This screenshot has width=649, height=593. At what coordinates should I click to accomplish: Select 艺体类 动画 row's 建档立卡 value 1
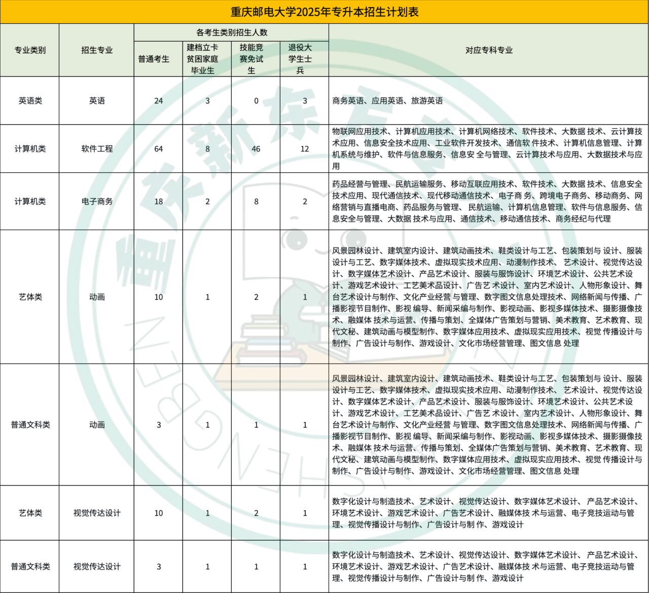point(207,297)
